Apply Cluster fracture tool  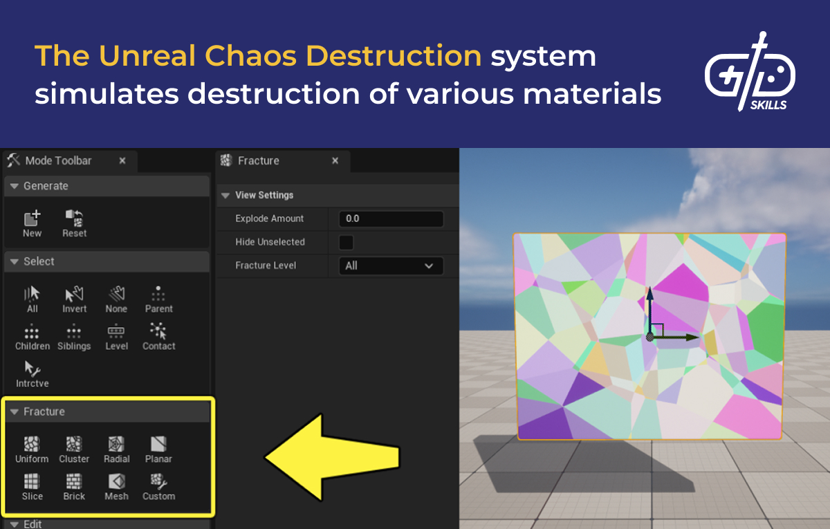(x=74, y=449)
